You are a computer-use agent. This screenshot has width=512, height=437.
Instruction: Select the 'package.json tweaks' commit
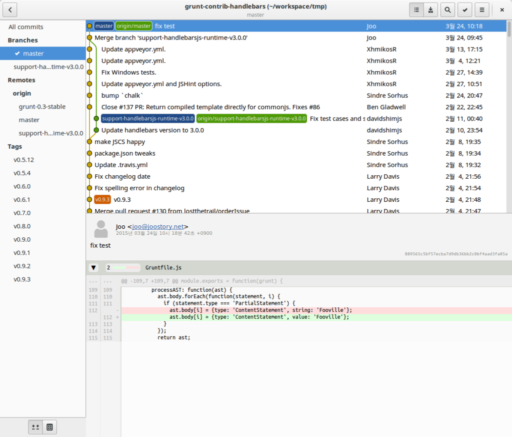pos(296,153)
